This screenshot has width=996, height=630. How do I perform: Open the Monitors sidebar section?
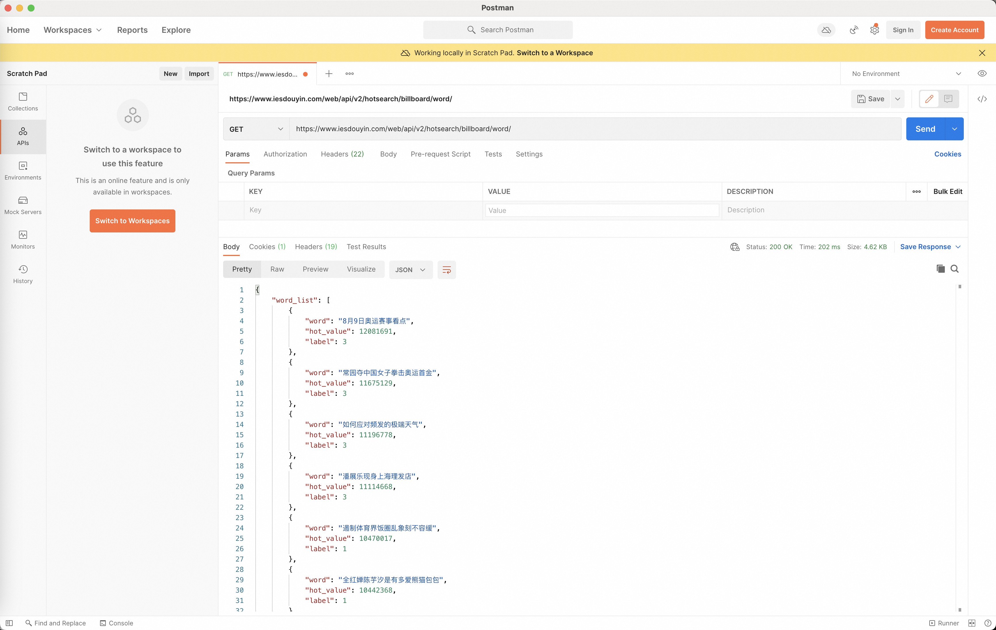(x=23, y=240)
